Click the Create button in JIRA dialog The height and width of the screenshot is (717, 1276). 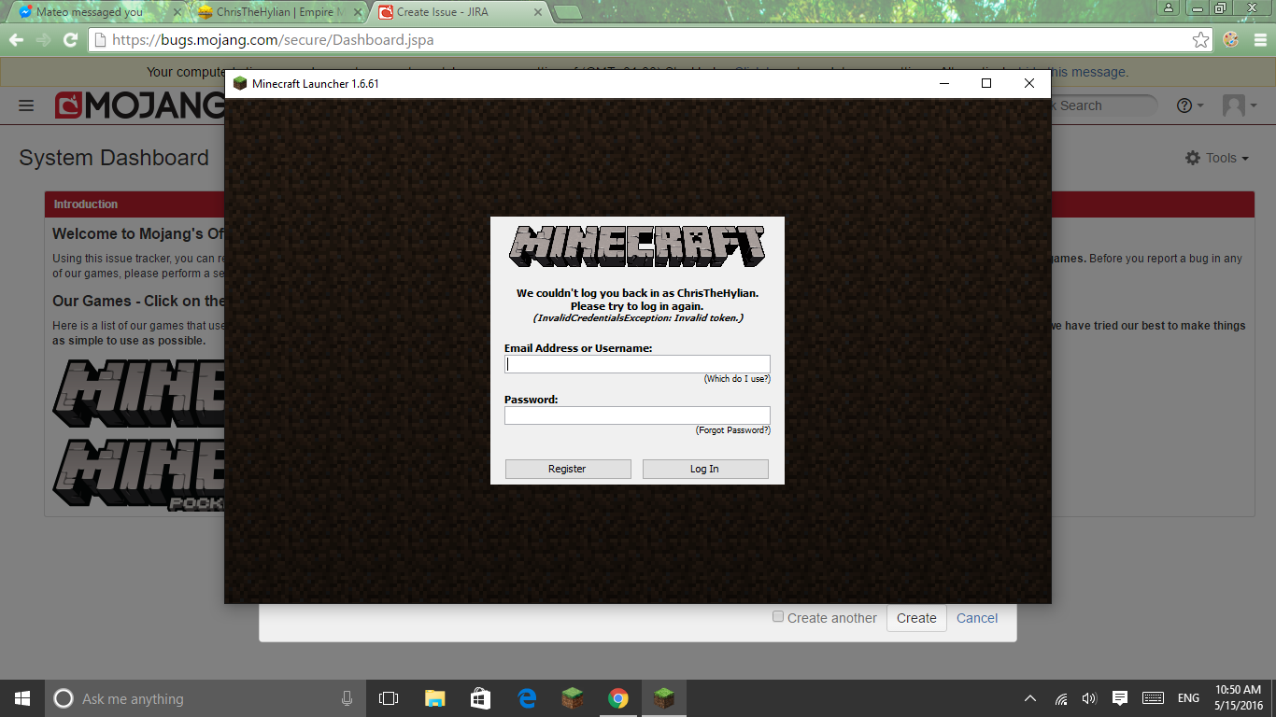click(916, 618)
